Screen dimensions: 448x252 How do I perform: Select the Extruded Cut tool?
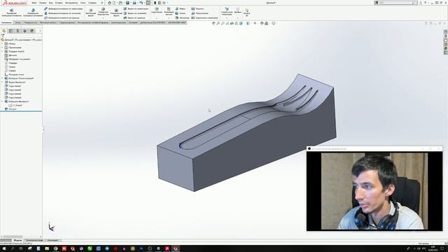90,13
